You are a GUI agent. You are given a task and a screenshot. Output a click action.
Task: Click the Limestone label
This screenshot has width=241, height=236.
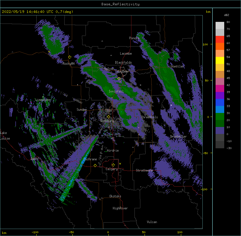point(43,100)
